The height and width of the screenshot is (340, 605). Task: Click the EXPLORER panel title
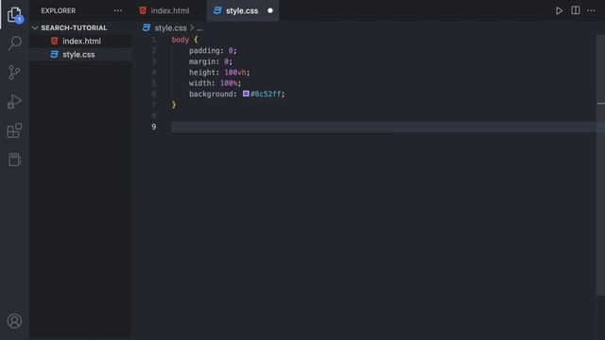pos(59,10)
